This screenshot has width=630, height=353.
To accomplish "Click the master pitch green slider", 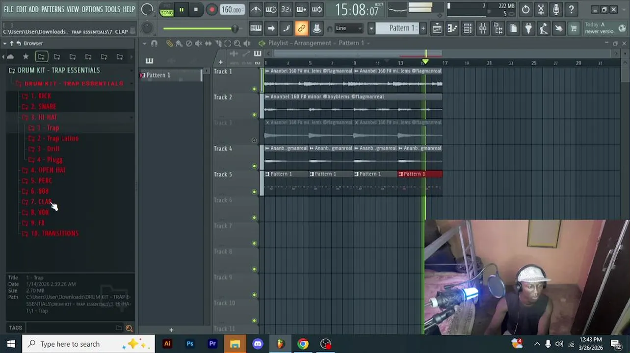I will click(201, 28).
